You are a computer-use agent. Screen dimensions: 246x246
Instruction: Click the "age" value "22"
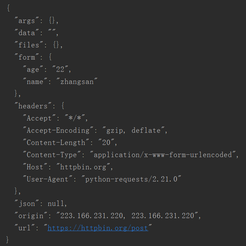click(60, 69)
